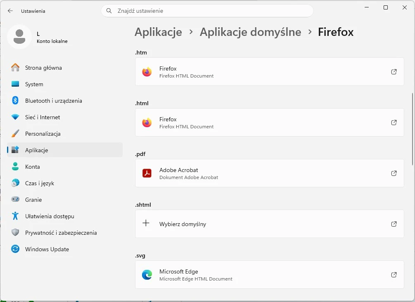Open Czas i język page
Screen dimensions: 415x302
[x=65, y=183]
